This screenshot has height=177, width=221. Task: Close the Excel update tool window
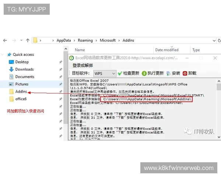tap(215, 58)
